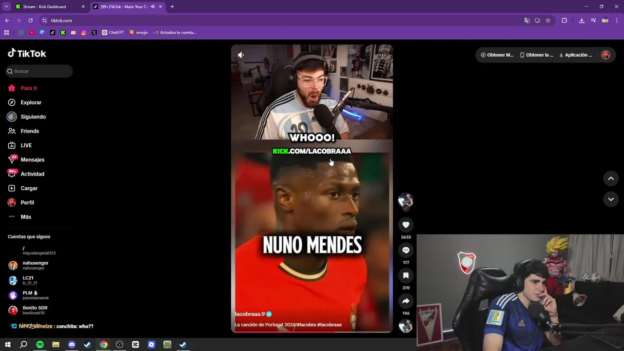The height and width of the screenshot is (351, 624).
Task: Click the Obtener la... phone button
Action: pyautogui.click(x=537, y=55)
